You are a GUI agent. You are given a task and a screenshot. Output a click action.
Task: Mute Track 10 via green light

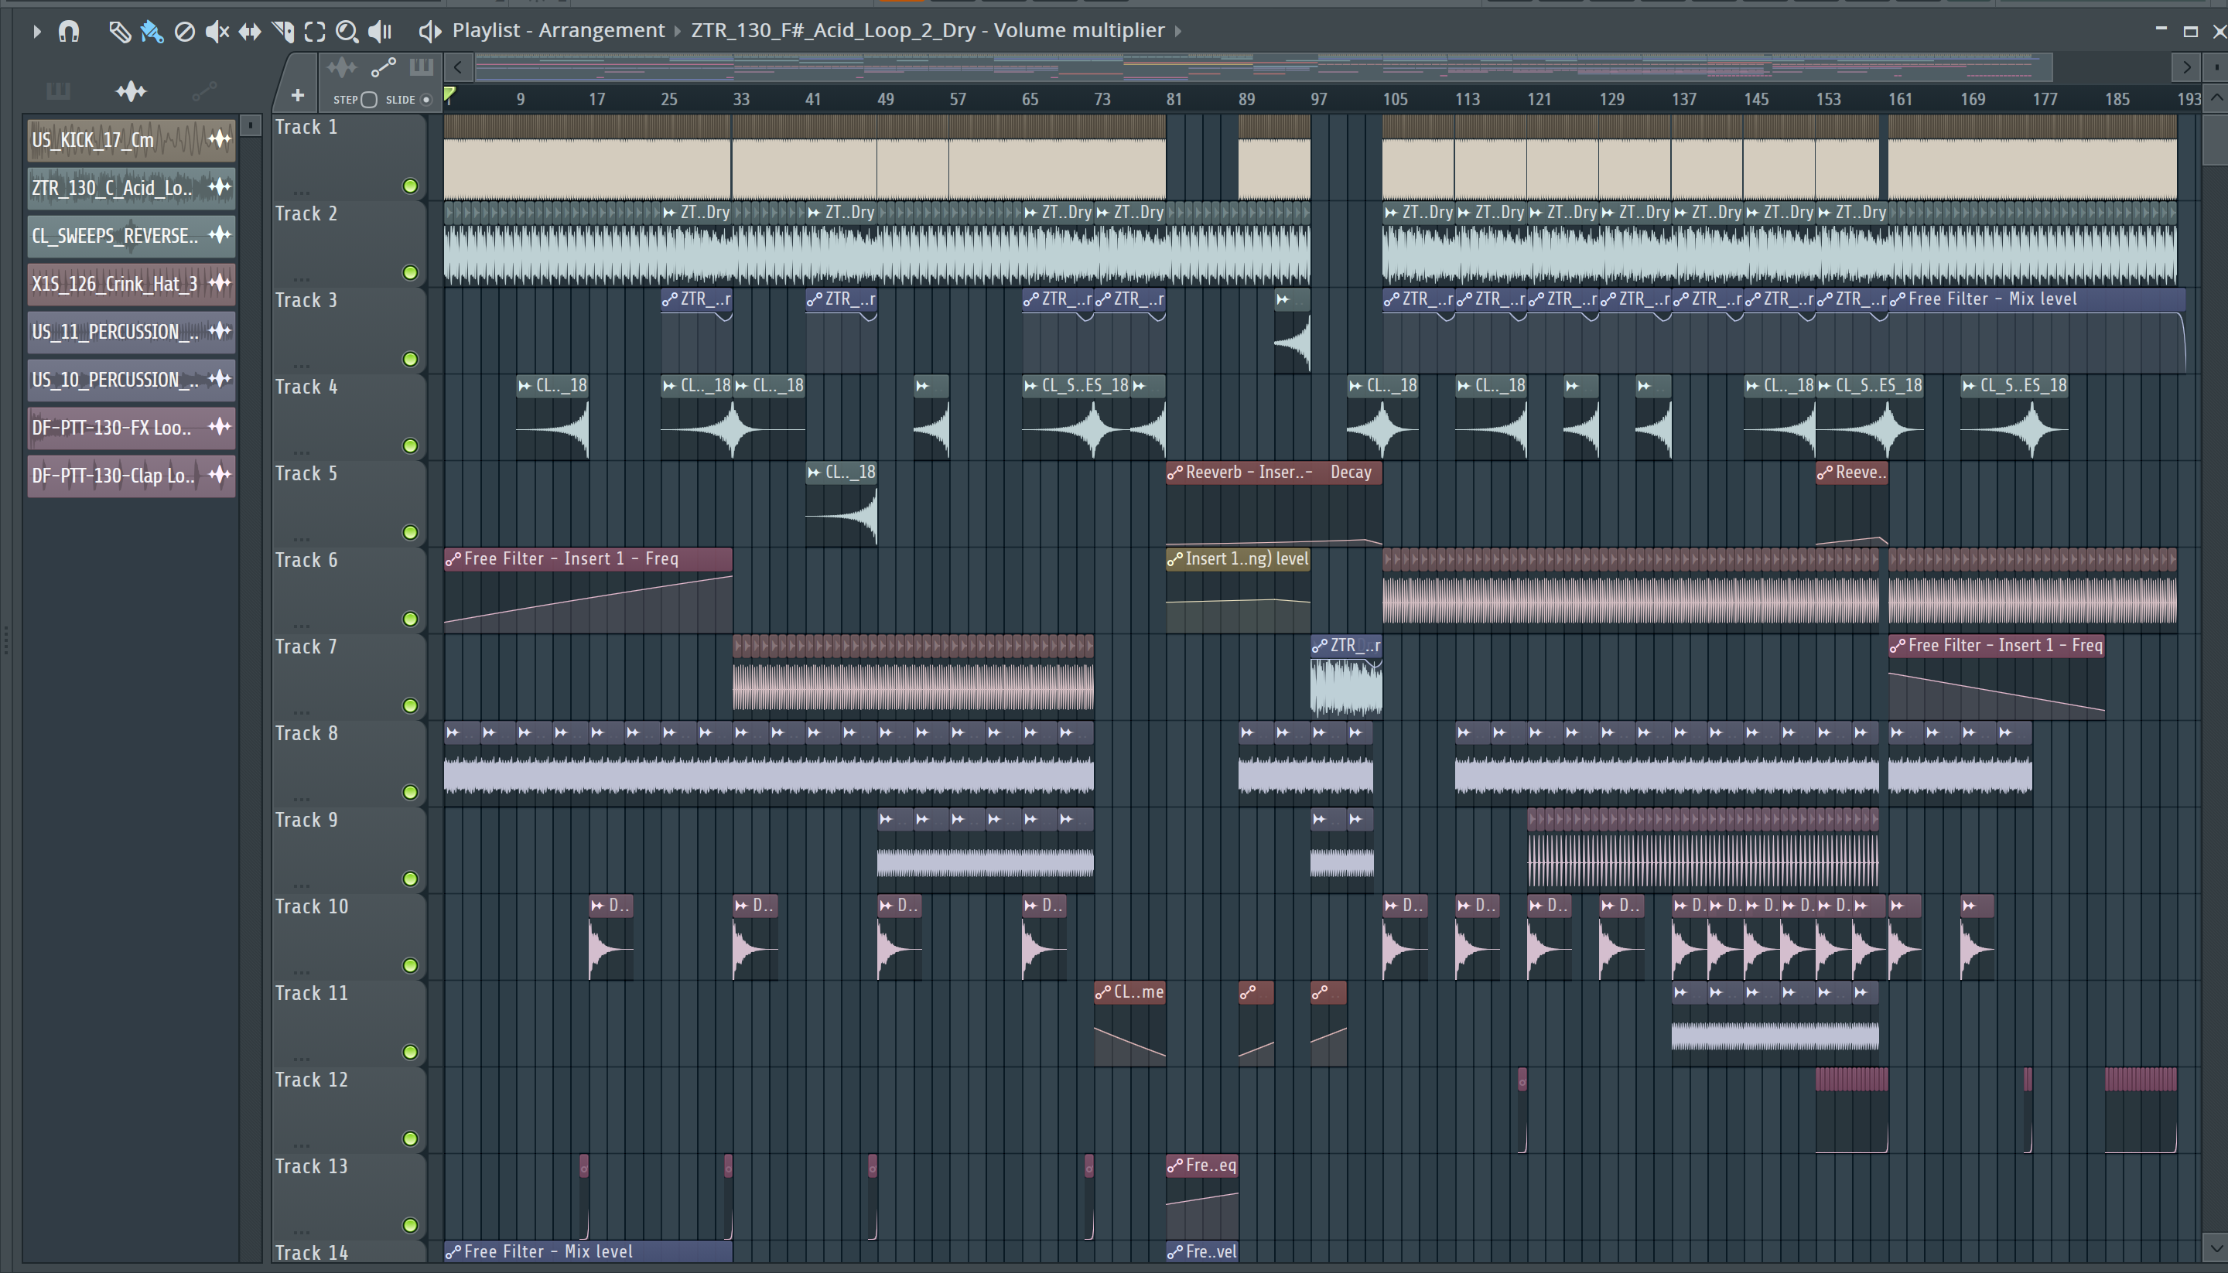(x=410, y=965)
